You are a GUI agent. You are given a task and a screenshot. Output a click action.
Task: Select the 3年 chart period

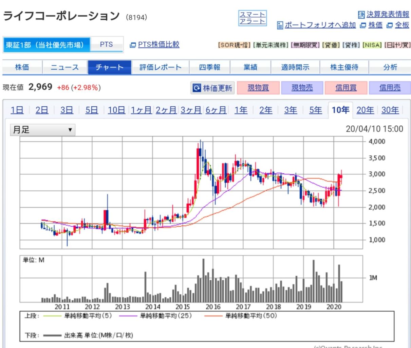[x=291, y=110]
